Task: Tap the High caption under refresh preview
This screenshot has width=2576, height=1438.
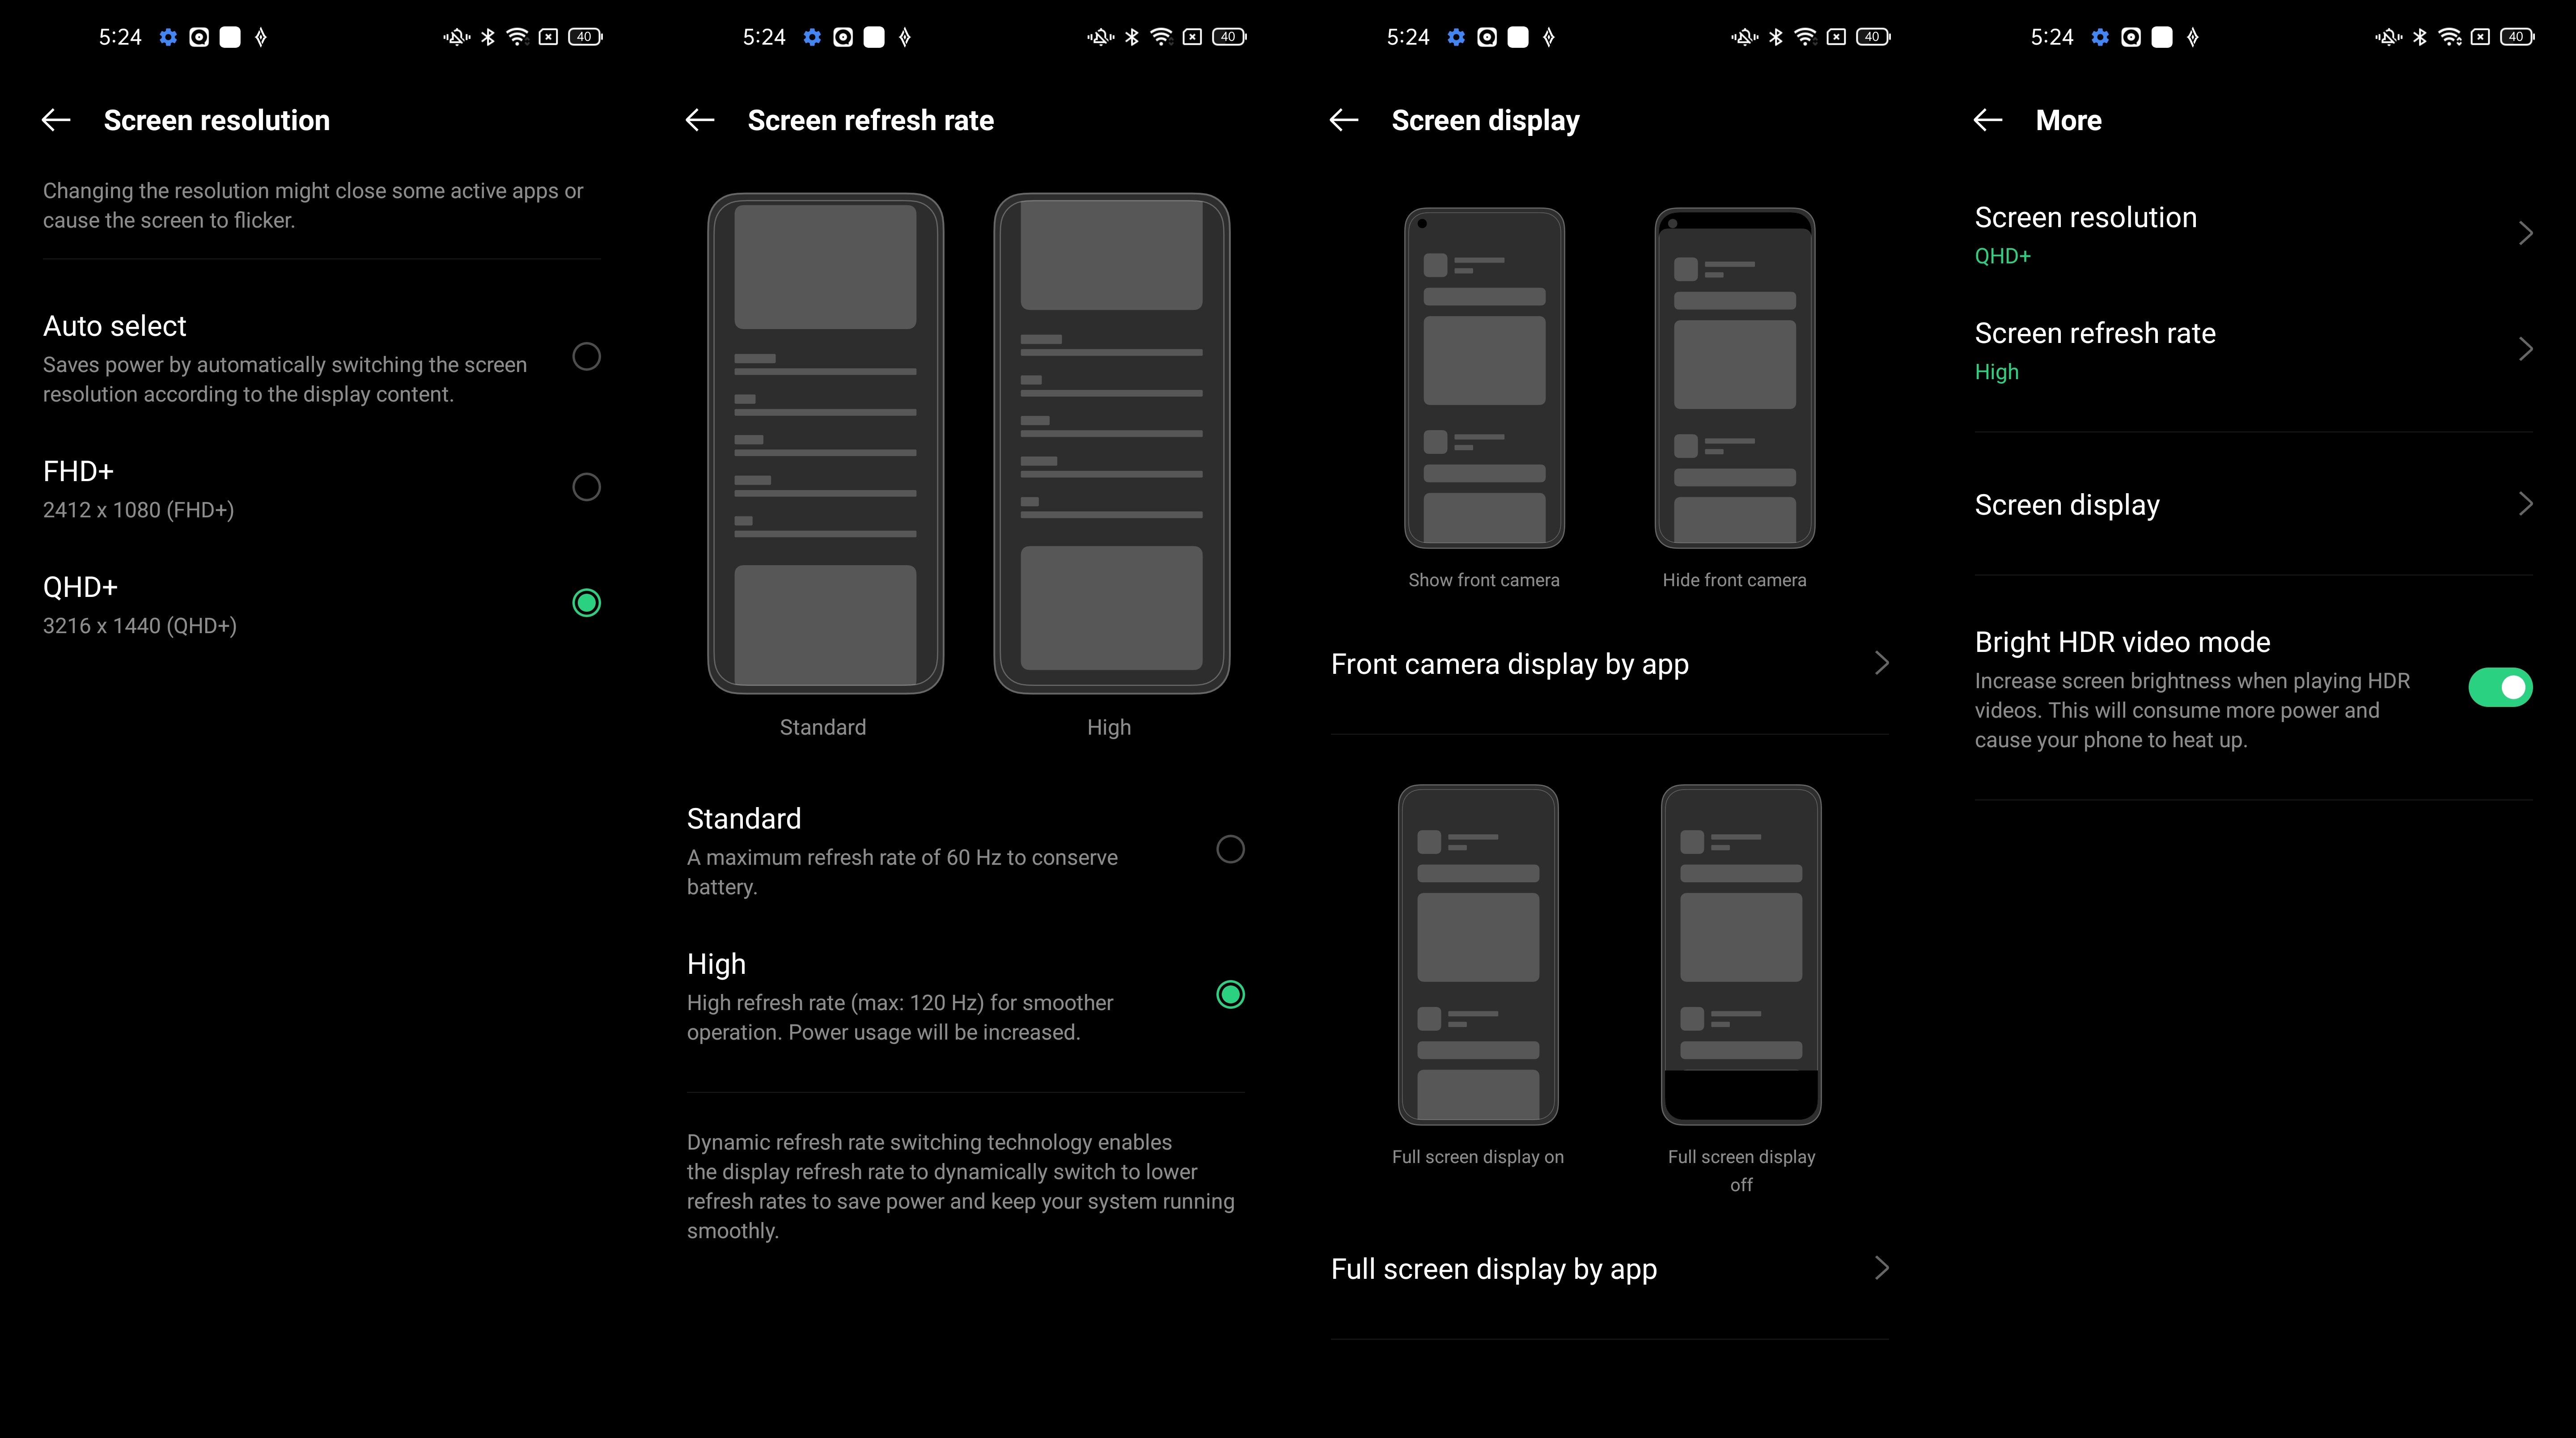Action: (x=1109, y=727)
